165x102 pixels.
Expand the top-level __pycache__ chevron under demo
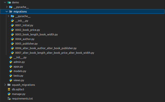7,7
